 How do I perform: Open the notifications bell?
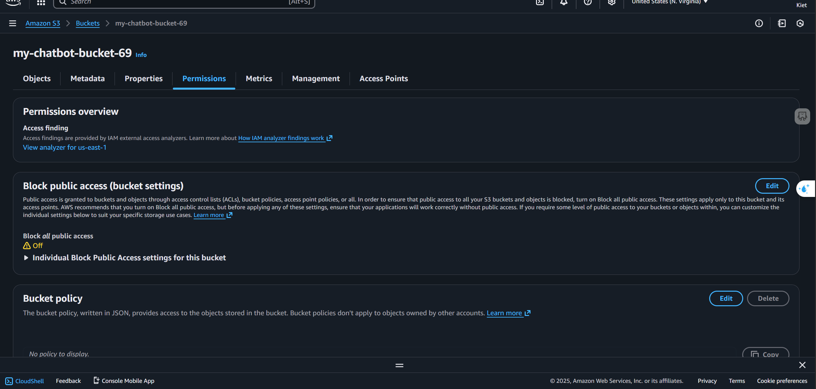pyautogui.click(x=564, y=3)
